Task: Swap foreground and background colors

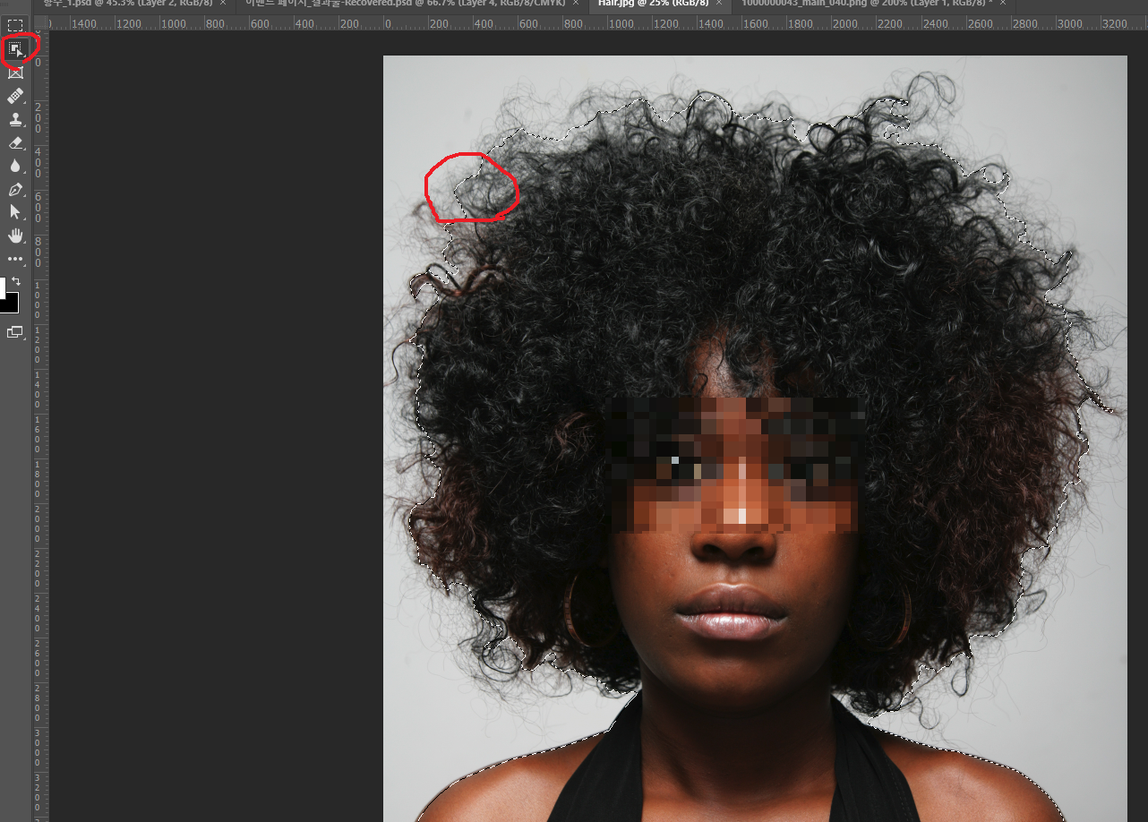Action: point(15,281)
